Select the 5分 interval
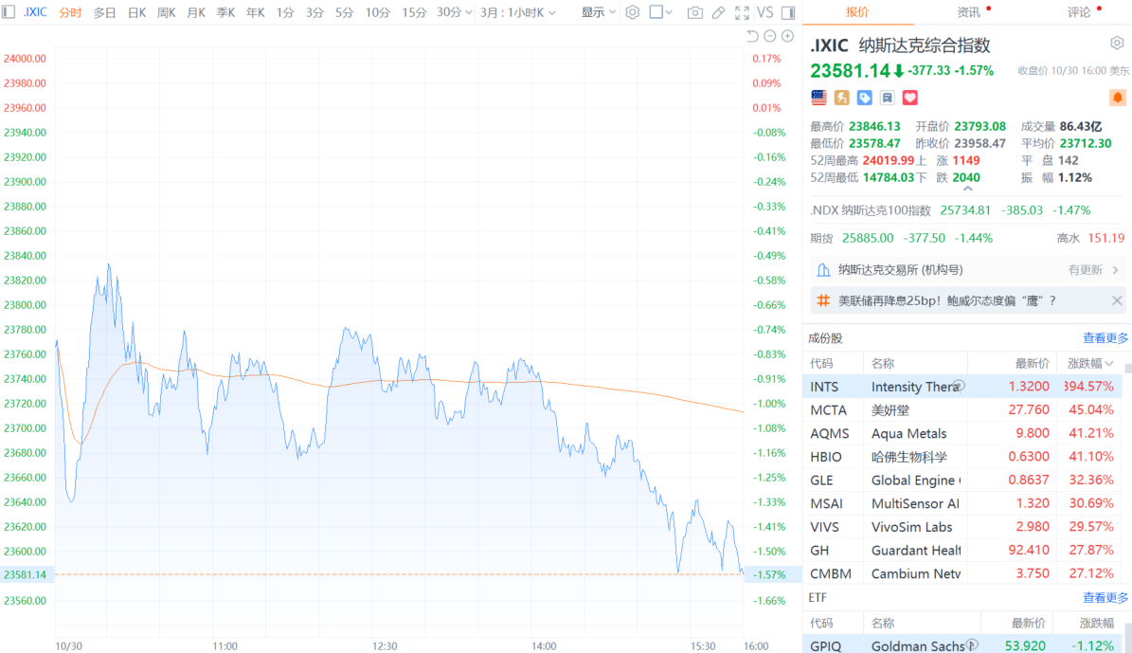The height and width of the screenshot is (653, 1132). click(x=345, y=12)
